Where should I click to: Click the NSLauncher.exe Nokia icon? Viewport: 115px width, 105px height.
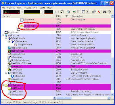point(9,48)
